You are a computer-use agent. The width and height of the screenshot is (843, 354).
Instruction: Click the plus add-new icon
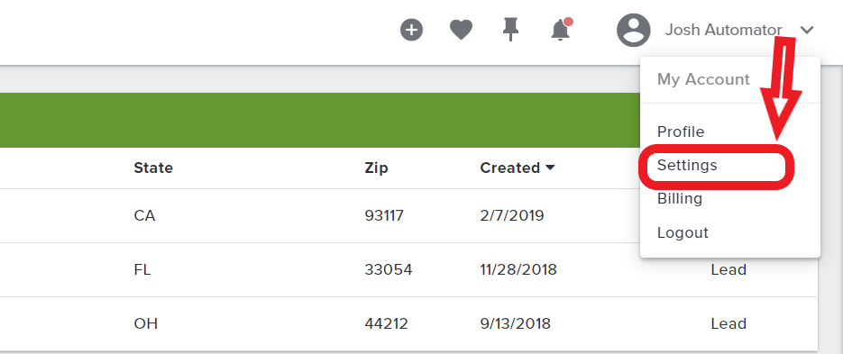[411, 30]
